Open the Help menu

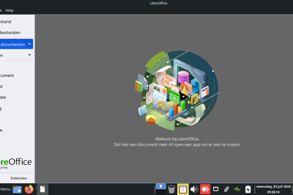9,10
